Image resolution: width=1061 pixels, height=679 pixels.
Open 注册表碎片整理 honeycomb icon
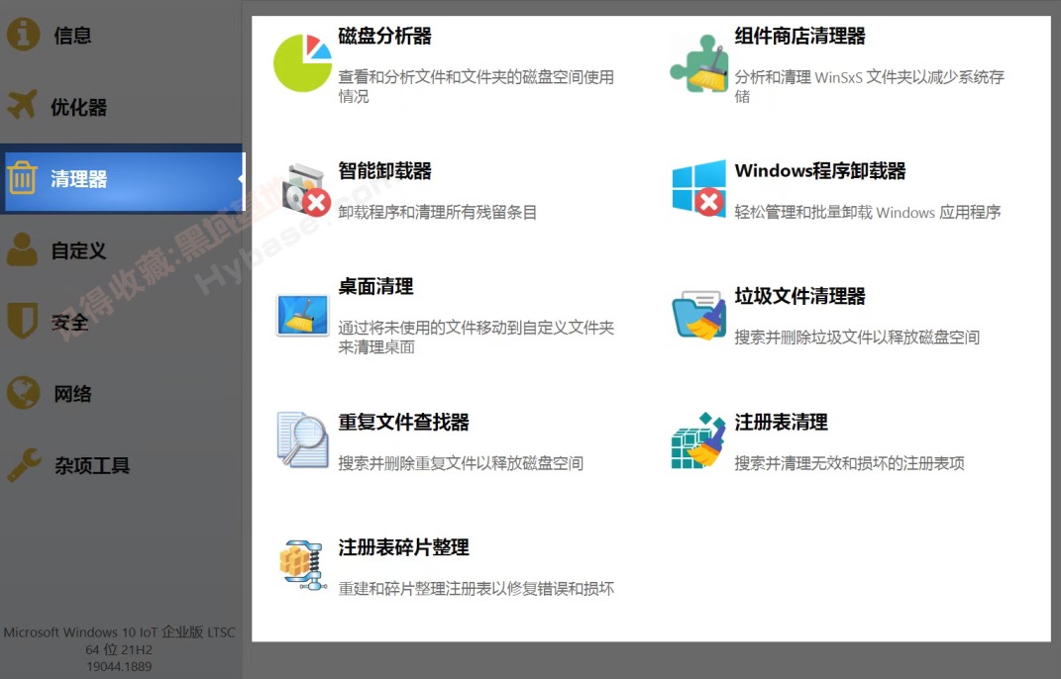(x=302, y=566)
